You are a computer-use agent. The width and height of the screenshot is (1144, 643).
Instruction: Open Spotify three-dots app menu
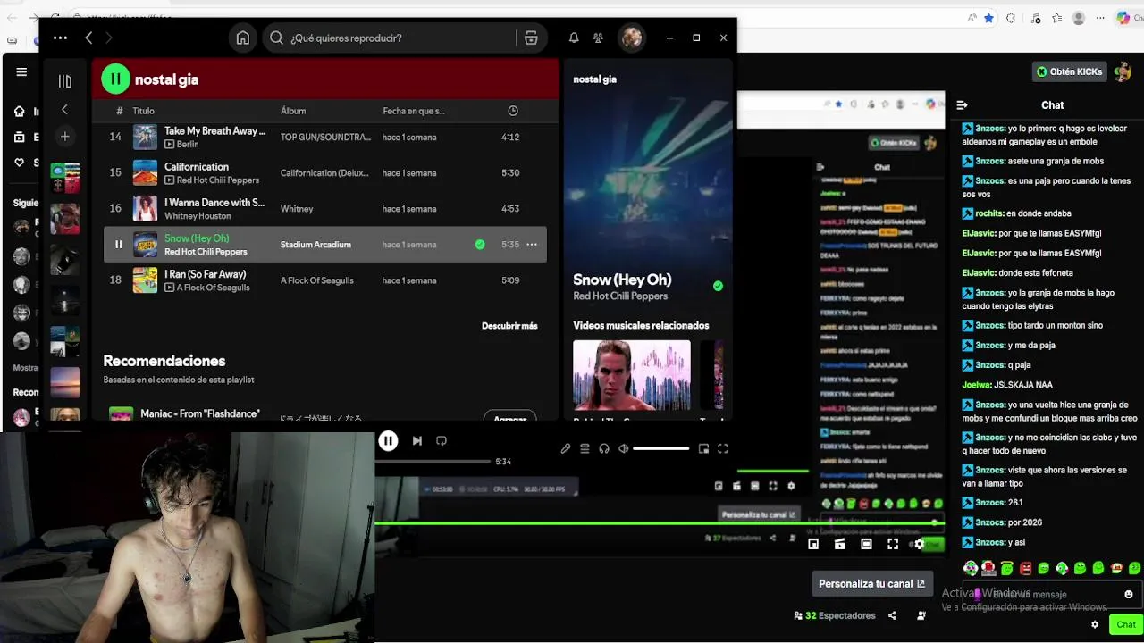click(x=60, y=38)
